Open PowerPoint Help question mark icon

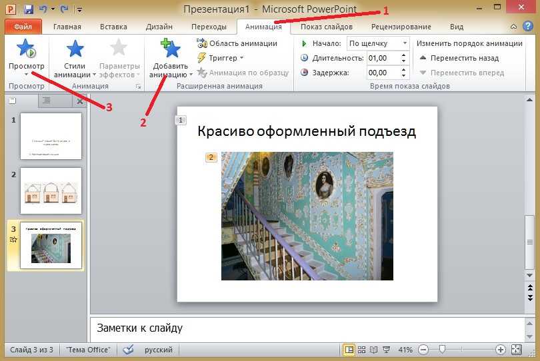point(527,26)
